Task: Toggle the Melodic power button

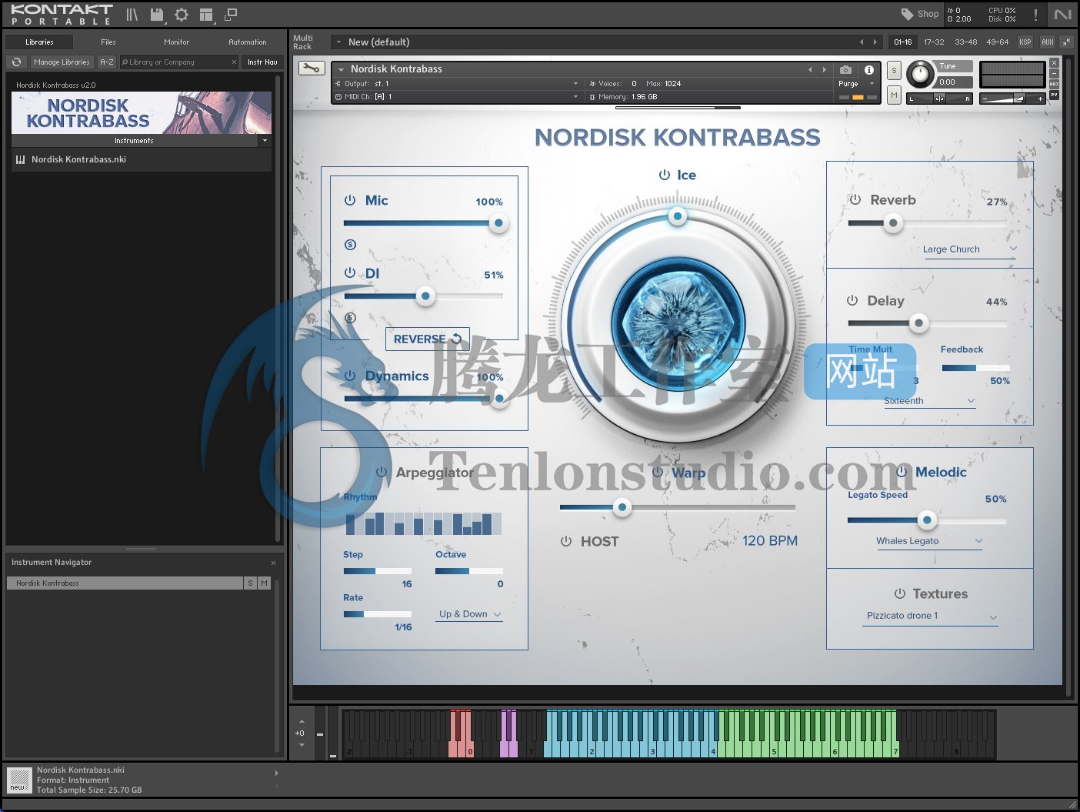Action: click(x=902, y=471)
